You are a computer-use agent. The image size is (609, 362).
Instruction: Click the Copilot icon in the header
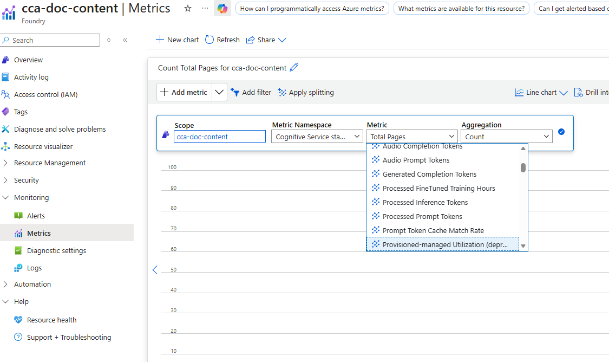tap(222, 9)
